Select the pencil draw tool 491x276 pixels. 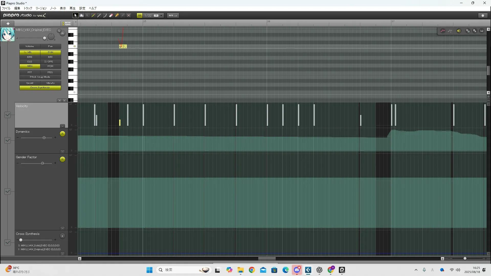(x=93, y=16)
